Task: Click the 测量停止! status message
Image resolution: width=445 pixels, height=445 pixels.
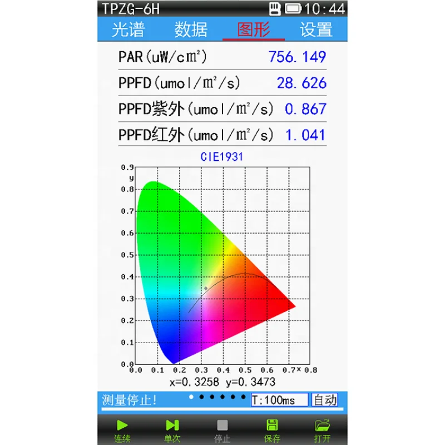Action: tap(129, 400)
